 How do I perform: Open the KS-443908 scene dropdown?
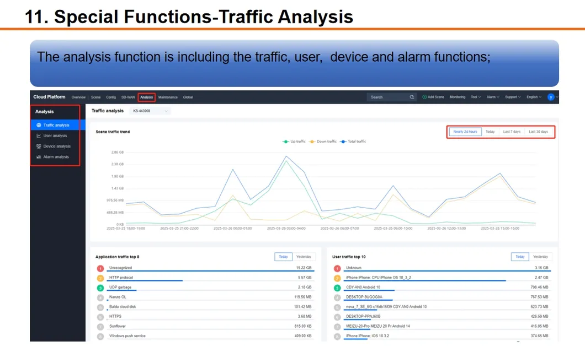150,111
